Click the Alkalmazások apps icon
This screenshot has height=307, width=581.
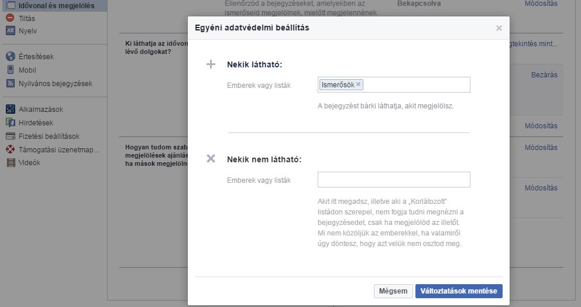tap(10, 110)
